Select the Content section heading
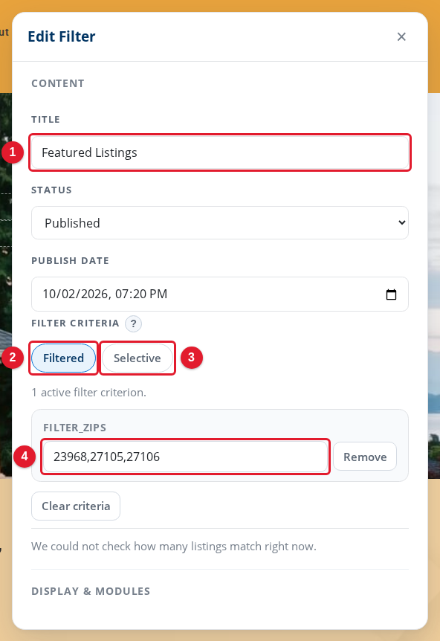 (x=58, y=83)
